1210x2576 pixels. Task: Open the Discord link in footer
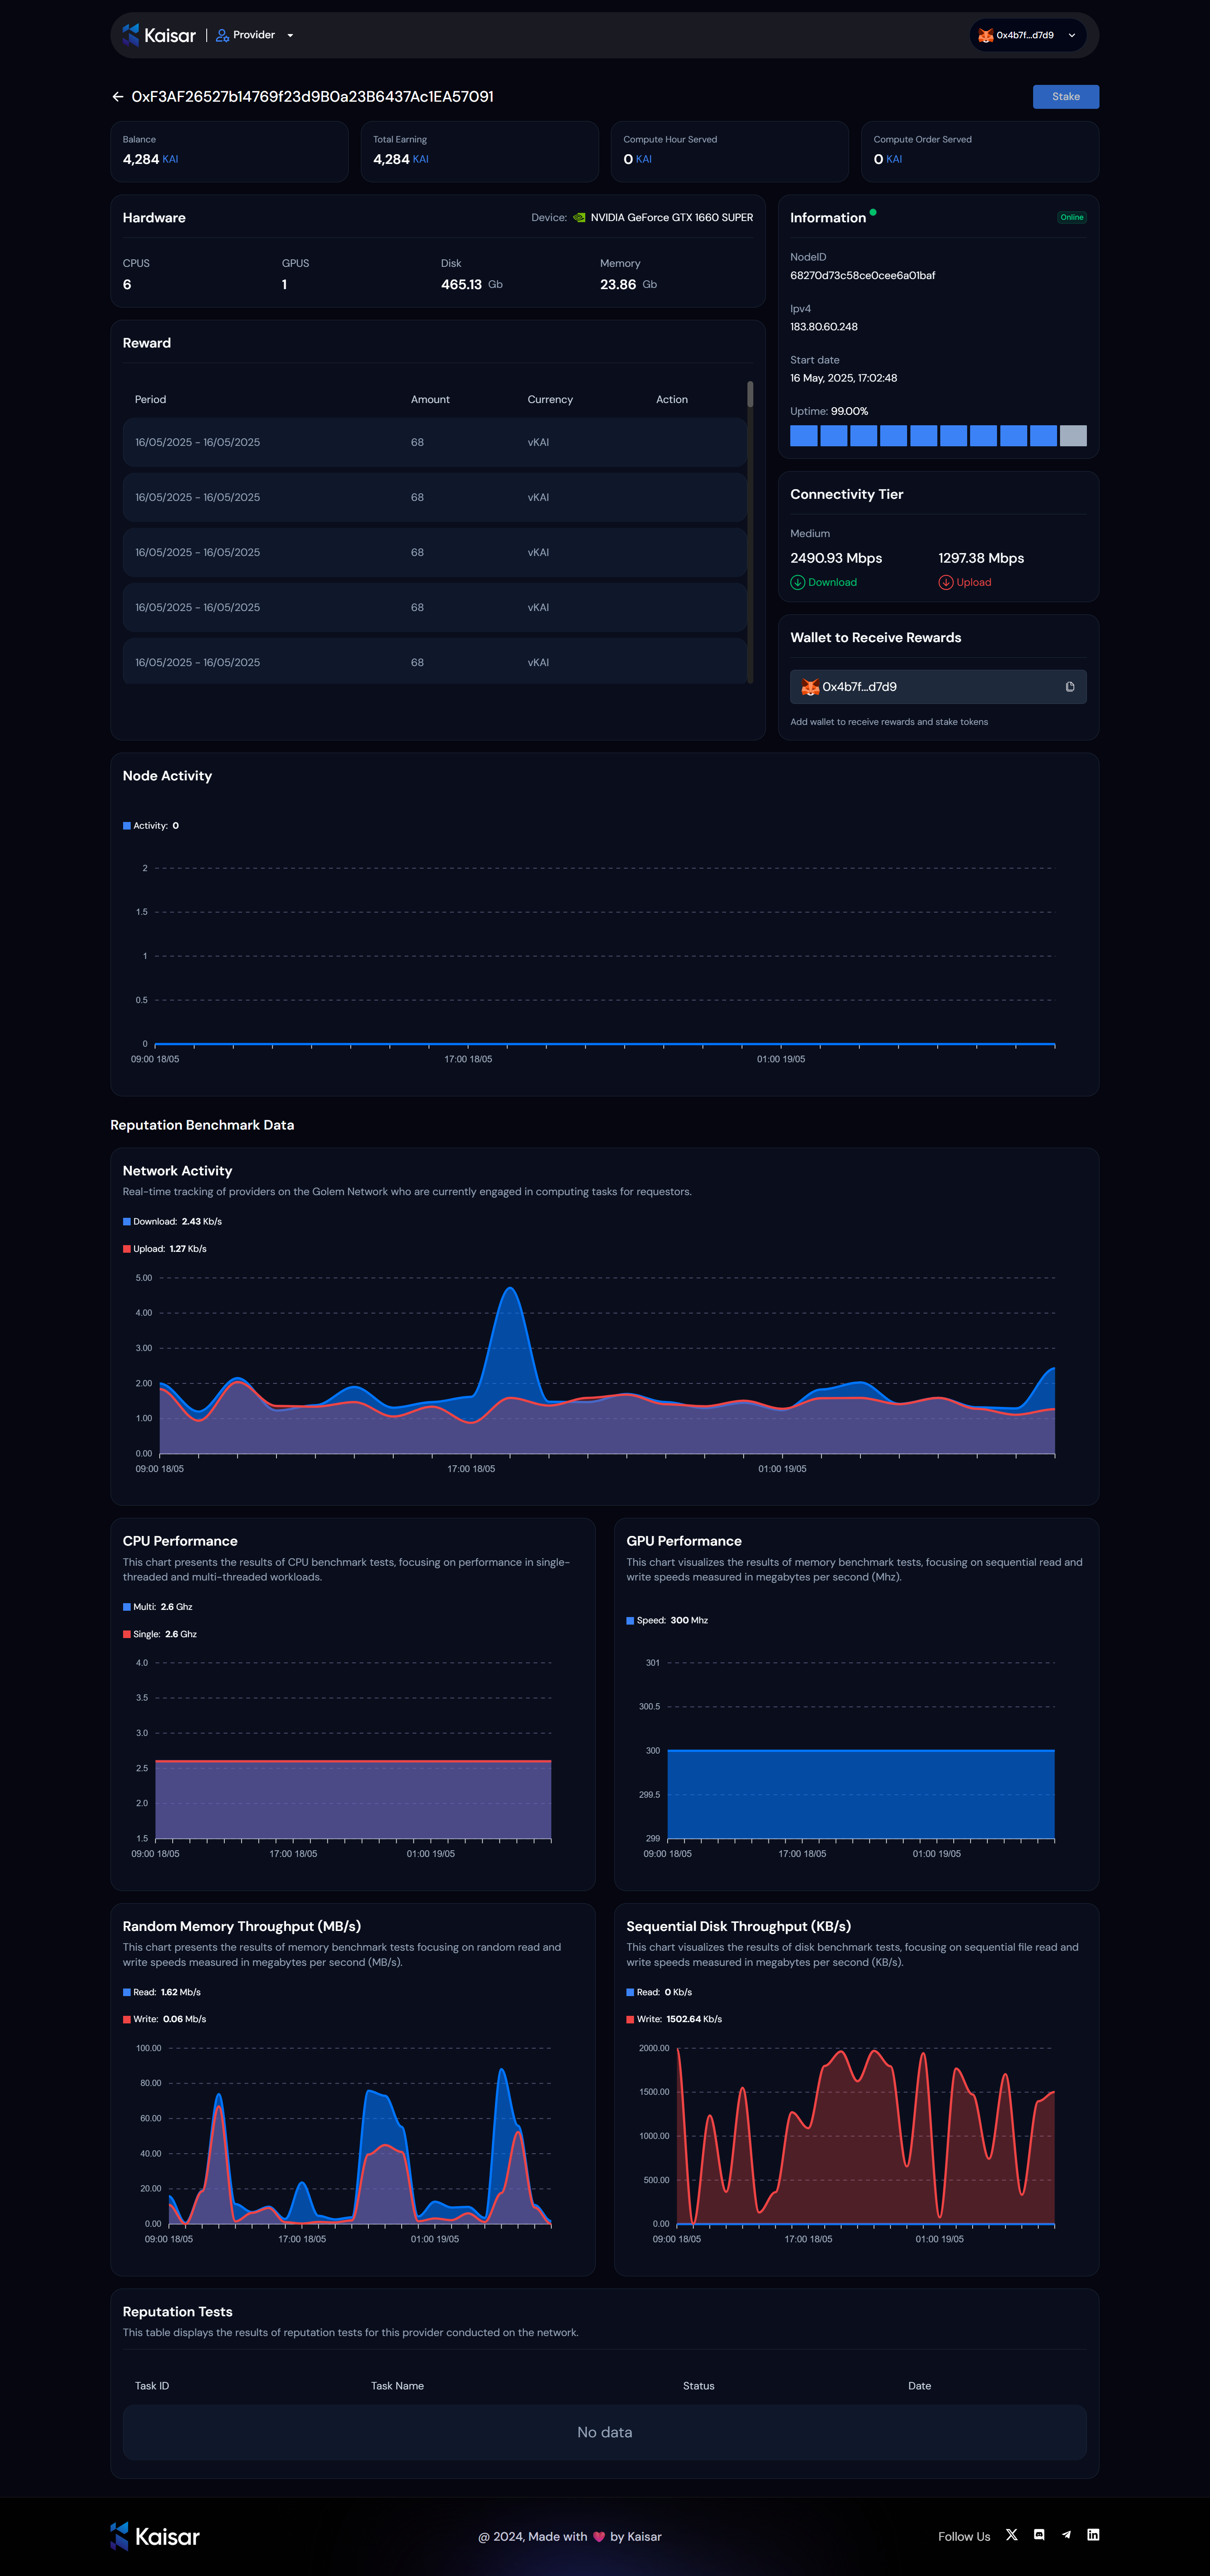point(1039,2535)
